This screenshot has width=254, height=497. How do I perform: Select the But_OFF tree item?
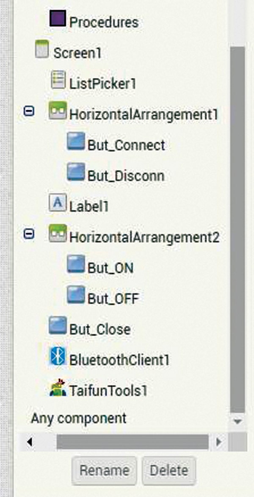(x=113, y=299)
